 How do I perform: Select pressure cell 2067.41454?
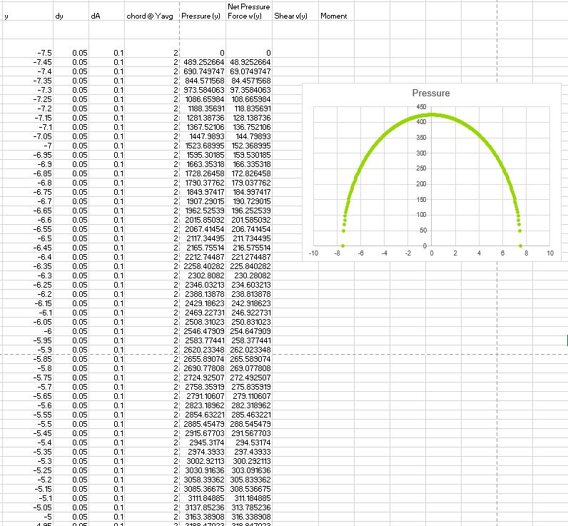click(203, 229)
